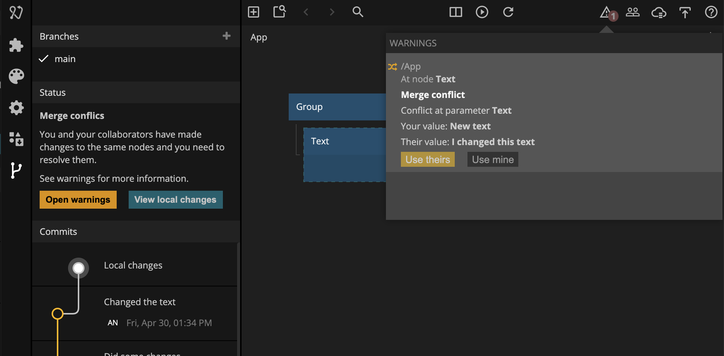
Task: Click the add note with pin icon
Action: 280,12
